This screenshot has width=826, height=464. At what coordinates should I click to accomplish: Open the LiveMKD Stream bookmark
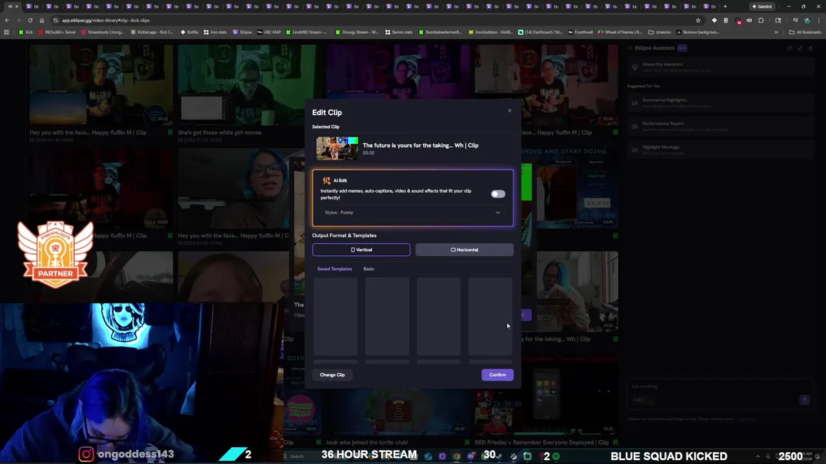(307, 32)
